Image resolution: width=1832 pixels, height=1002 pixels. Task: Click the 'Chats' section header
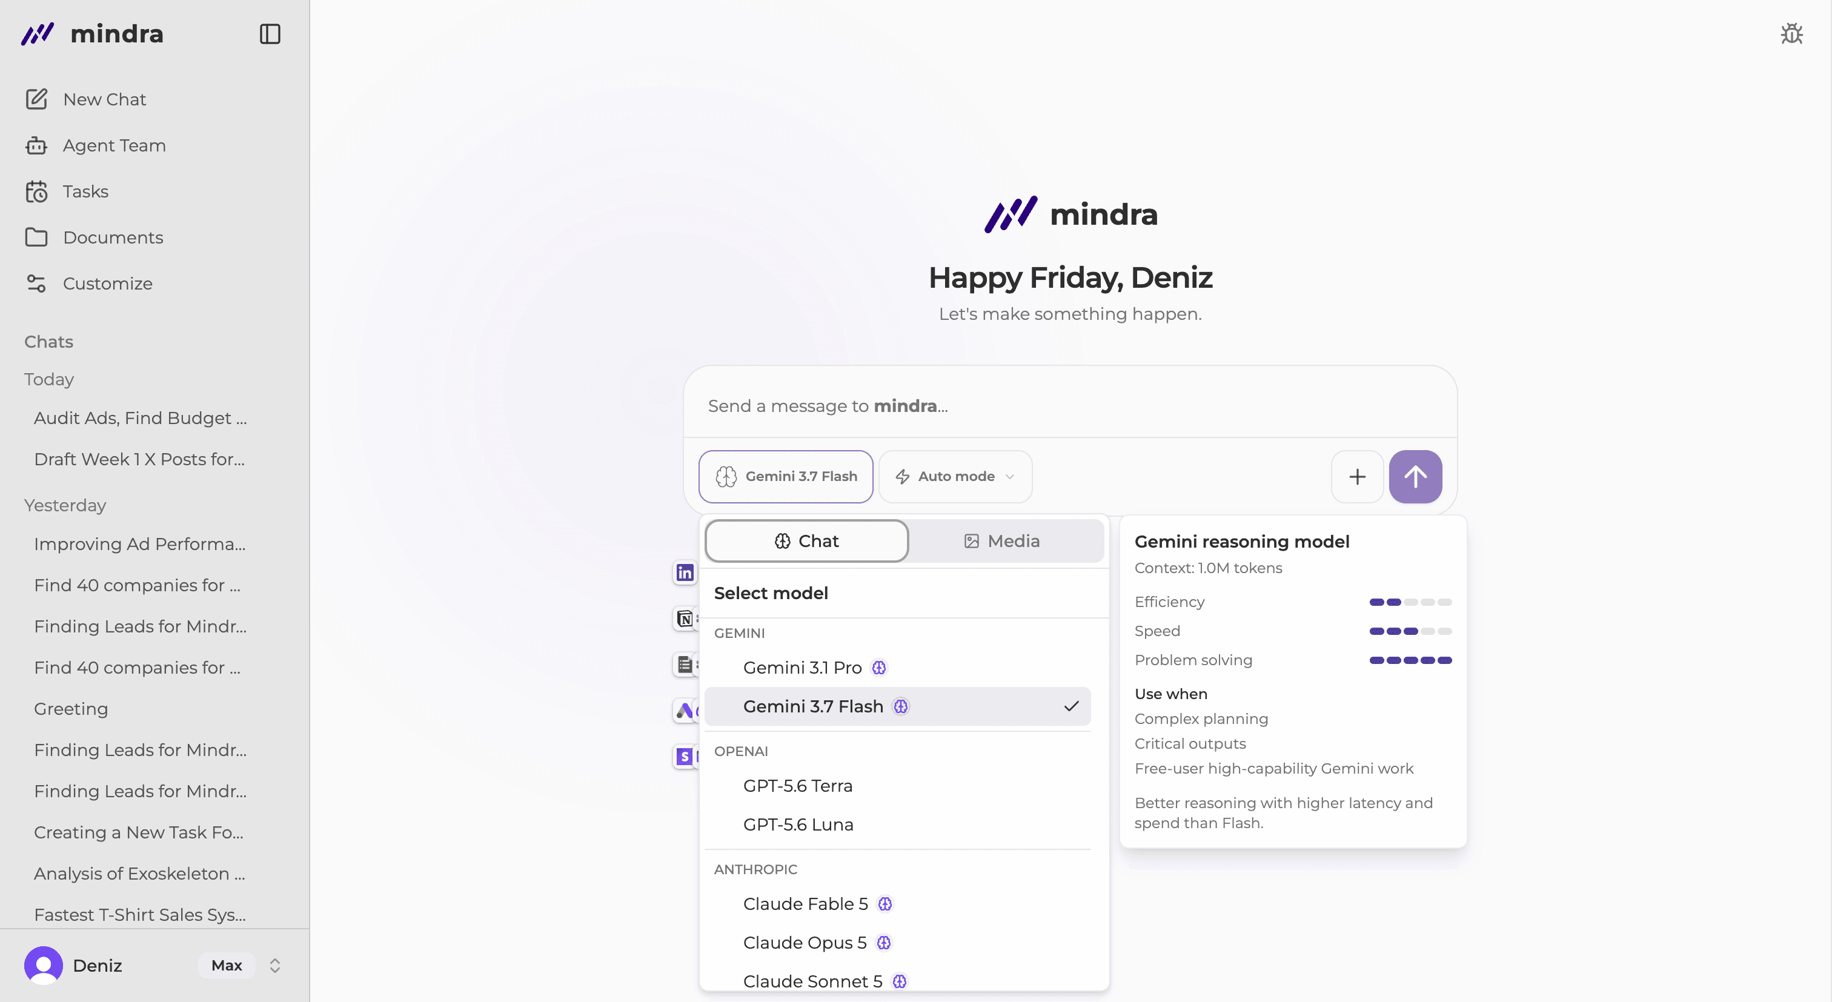48,341
